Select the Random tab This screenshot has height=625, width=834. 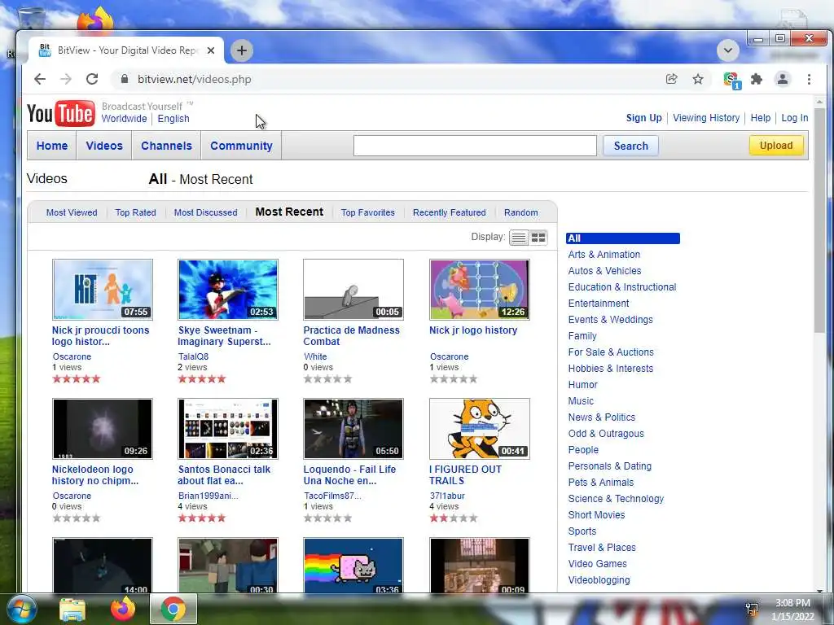521,212
